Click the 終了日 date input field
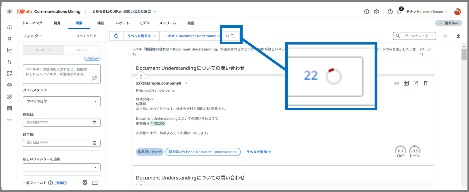The height and width of the screenshot is (192, 469). [62, 143]
